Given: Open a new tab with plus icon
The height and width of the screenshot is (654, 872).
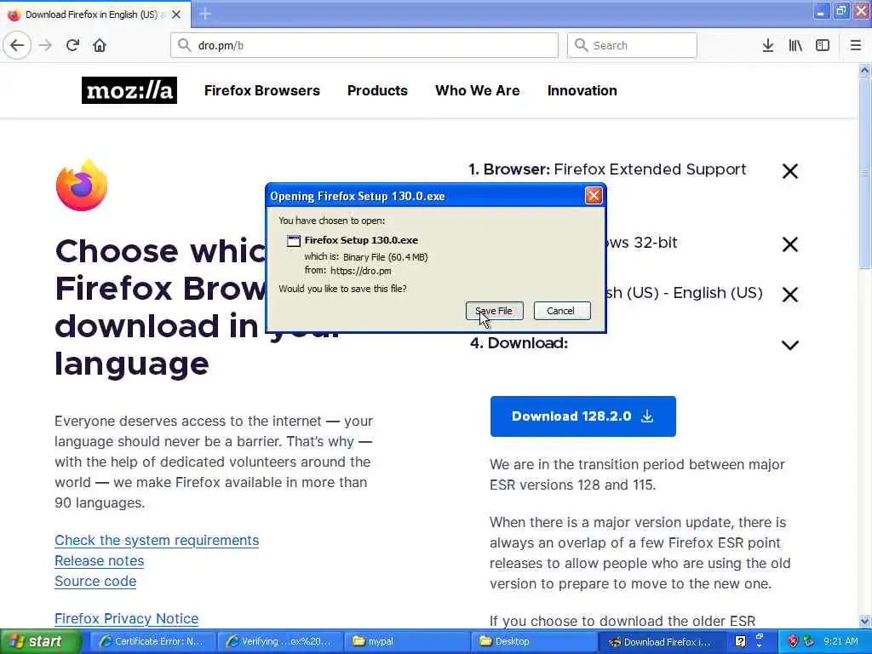Looking at the screenshot, I should 205,14.
